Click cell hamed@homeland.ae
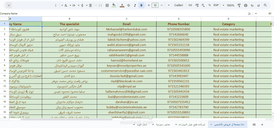 (127, 60)
